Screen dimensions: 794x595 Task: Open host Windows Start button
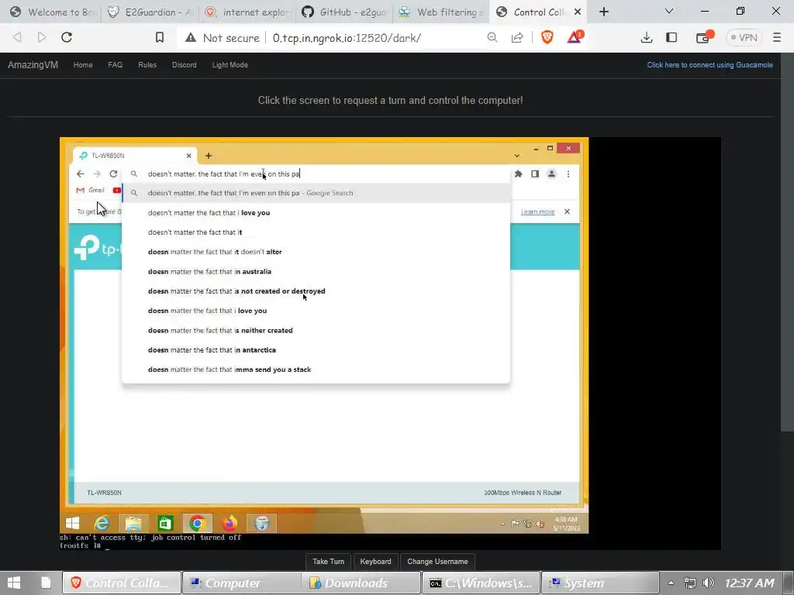pyautogui.click(x=14, y=583)
